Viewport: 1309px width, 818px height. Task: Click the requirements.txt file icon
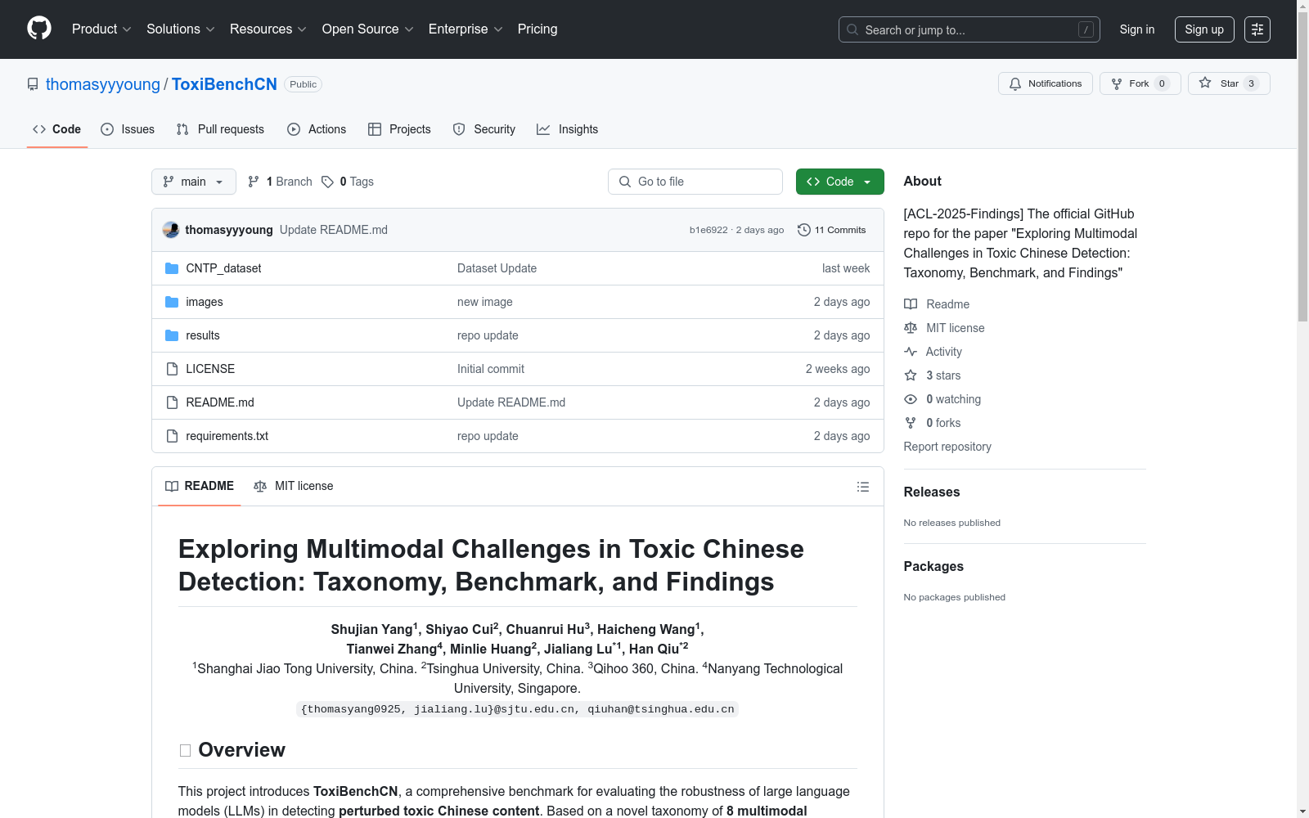[x=172, y=436]
